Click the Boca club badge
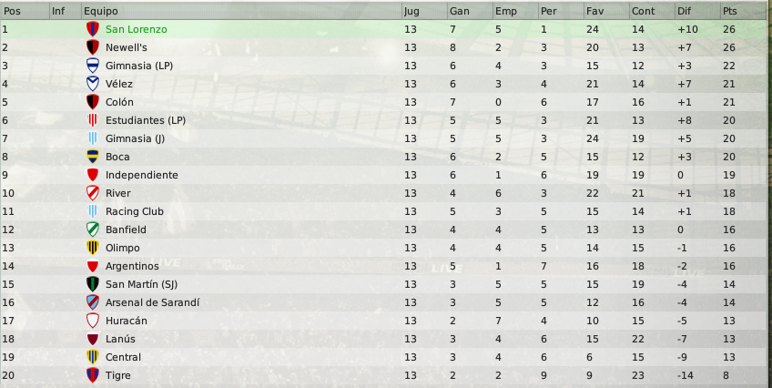772x388 pixels. coord(93,157)
